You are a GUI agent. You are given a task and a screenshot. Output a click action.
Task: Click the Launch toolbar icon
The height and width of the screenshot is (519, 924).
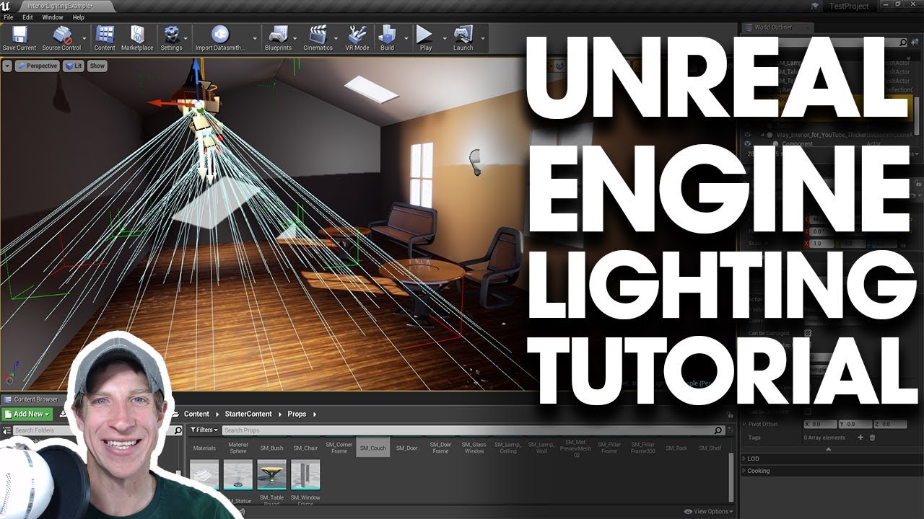(x=463, y=38)
